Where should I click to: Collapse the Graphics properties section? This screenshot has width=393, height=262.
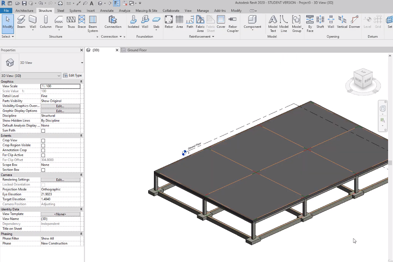pyautogui.click(x=81, y=81)
